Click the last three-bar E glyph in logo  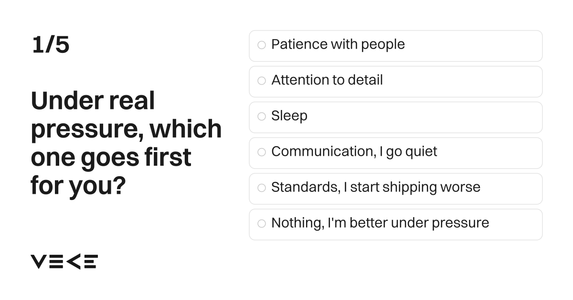tap(90, 261)
